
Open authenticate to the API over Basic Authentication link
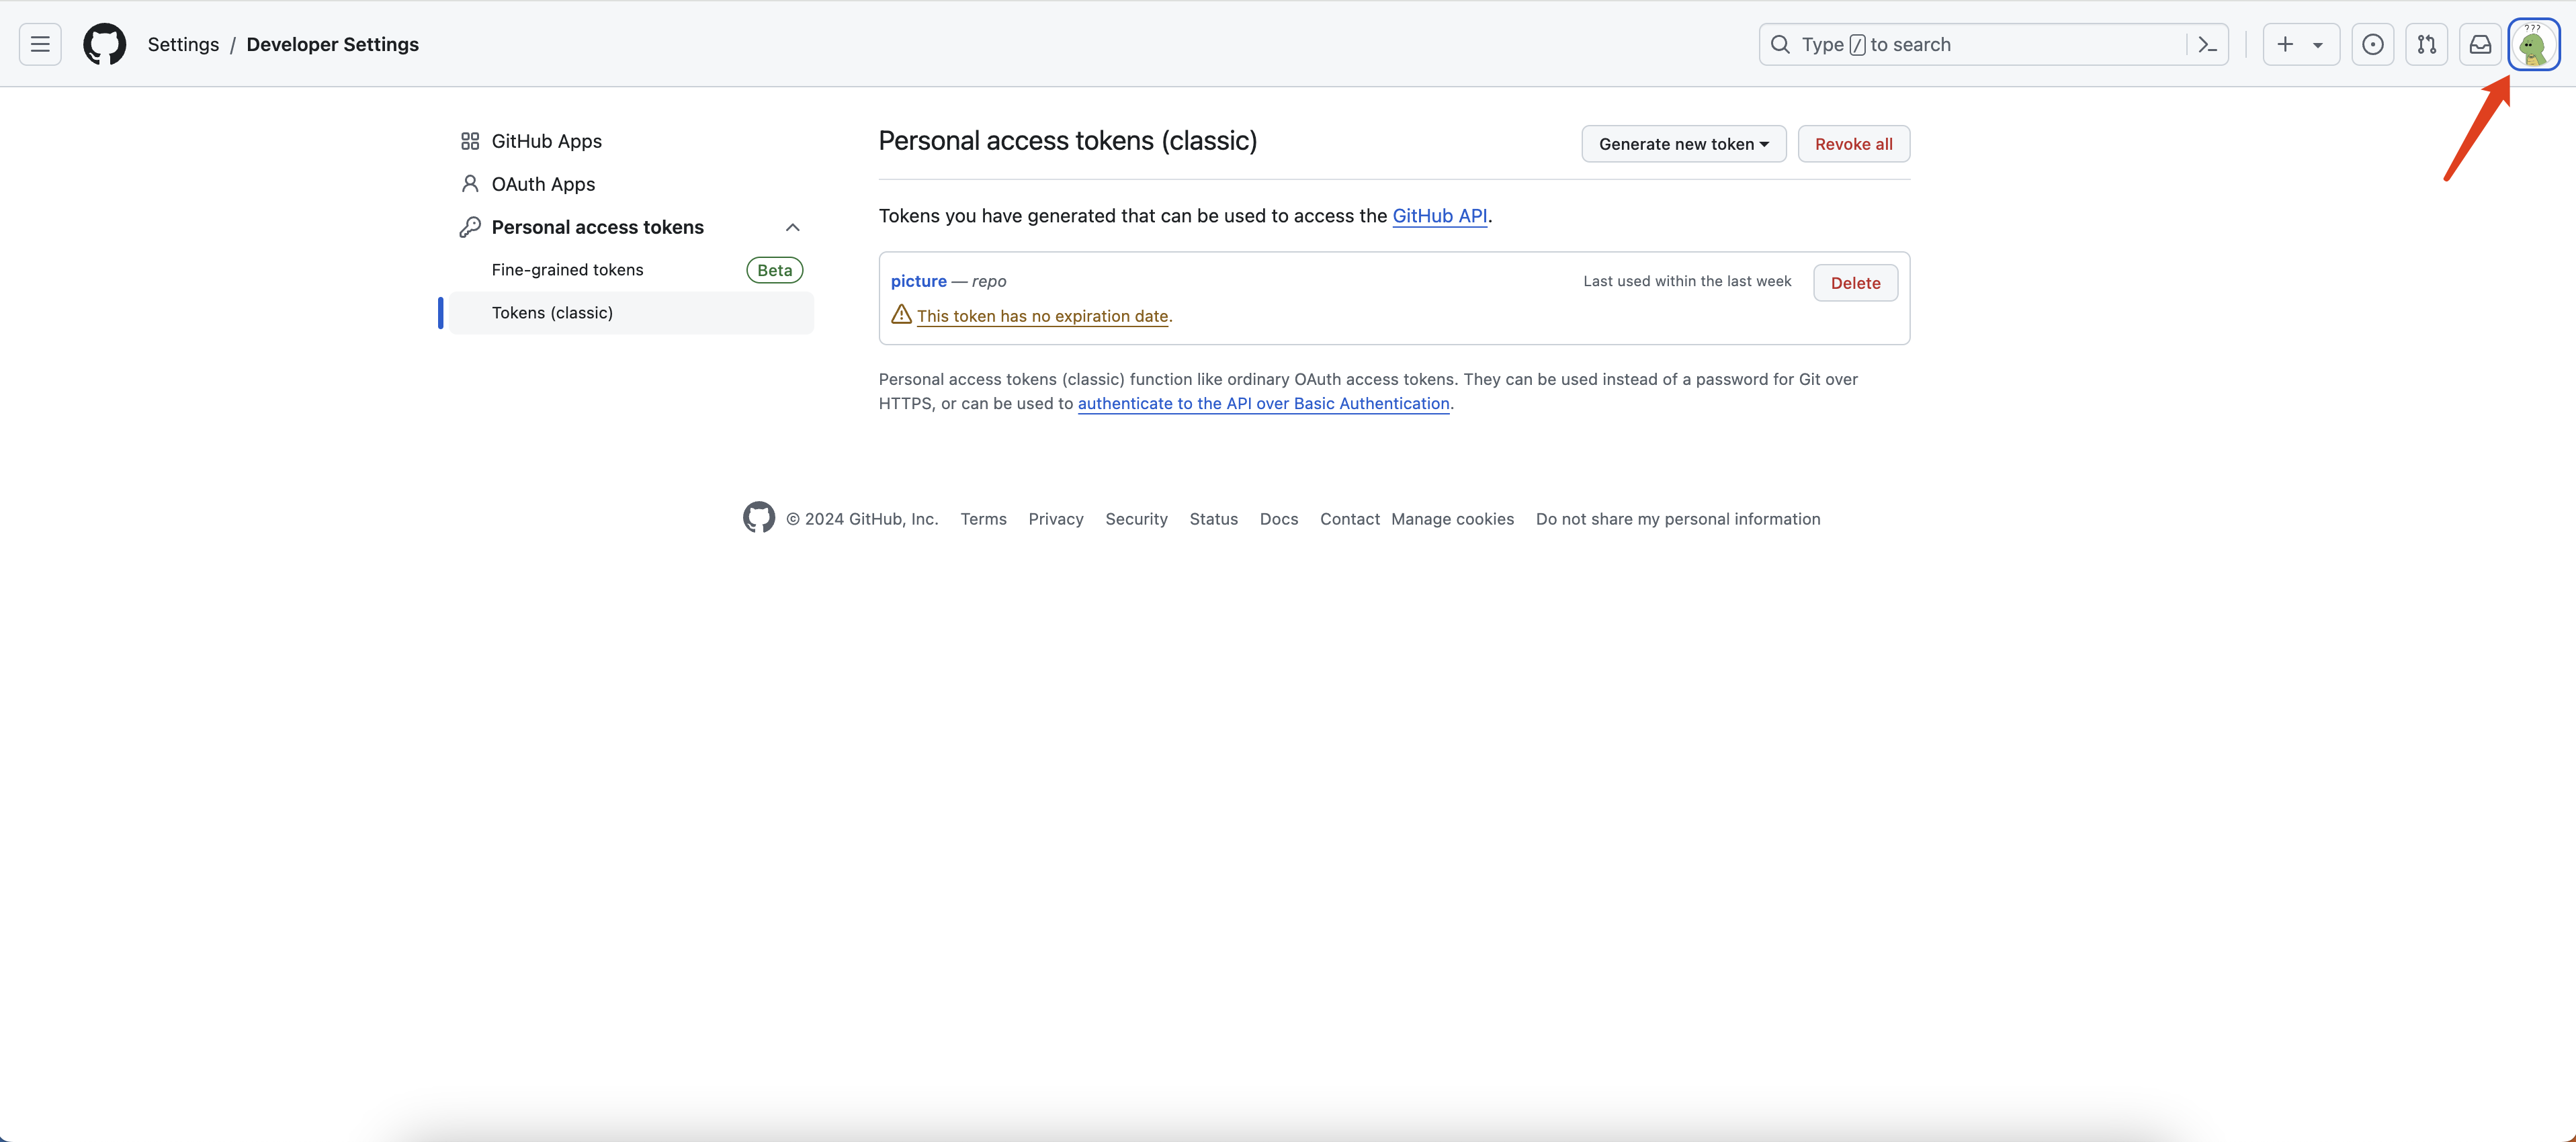[x=1264, y=403]
